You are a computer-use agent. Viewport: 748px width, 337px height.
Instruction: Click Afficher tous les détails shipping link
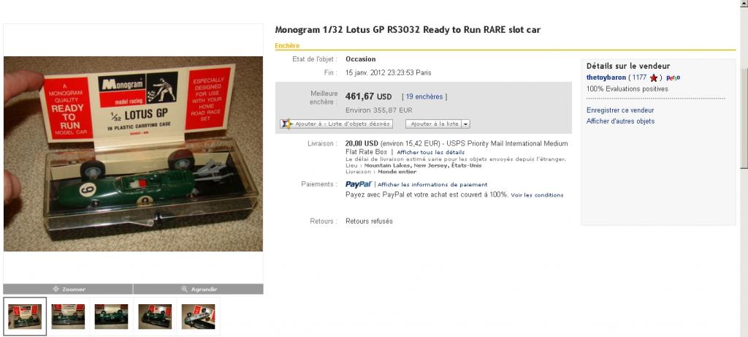(x=430, y=152)
